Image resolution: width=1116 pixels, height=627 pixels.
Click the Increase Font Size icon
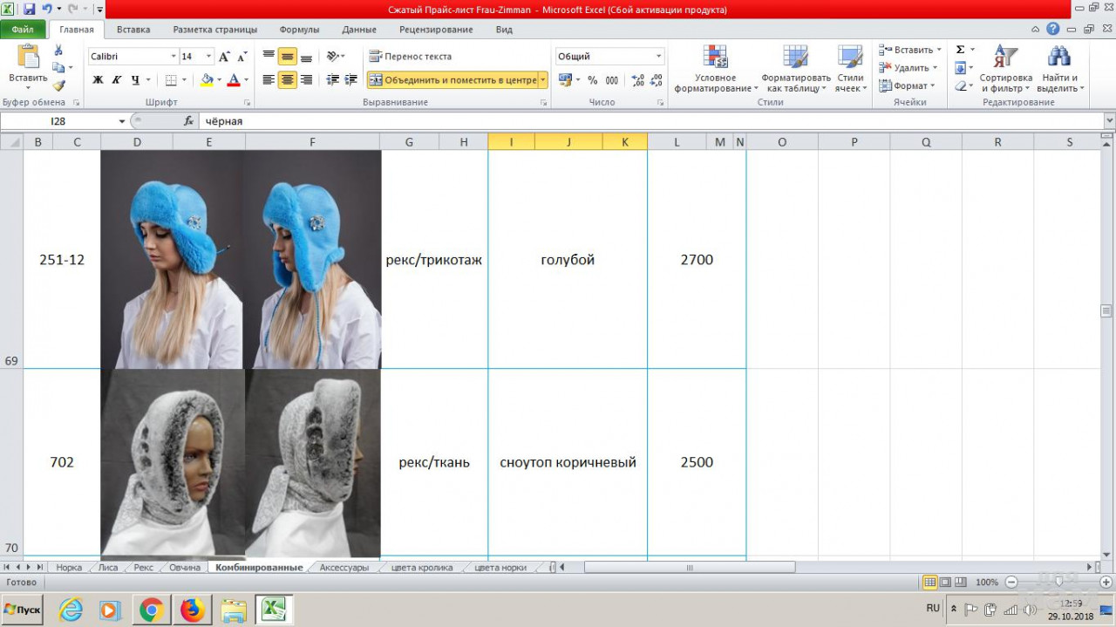(224, 57)
